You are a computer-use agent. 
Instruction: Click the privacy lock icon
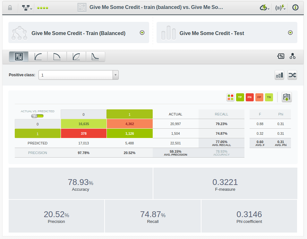pyautogui.click(x=10, y=8)
